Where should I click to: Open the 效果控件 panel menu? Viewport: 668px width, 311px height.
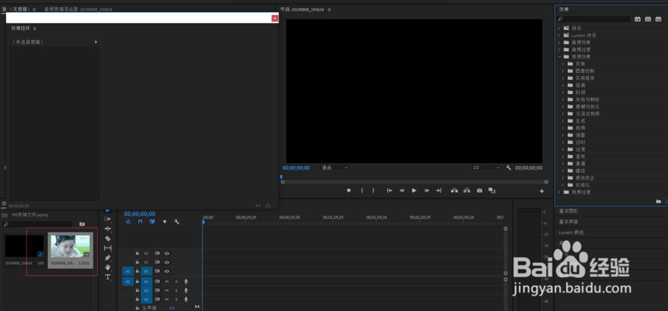click(x=35, y=29)
